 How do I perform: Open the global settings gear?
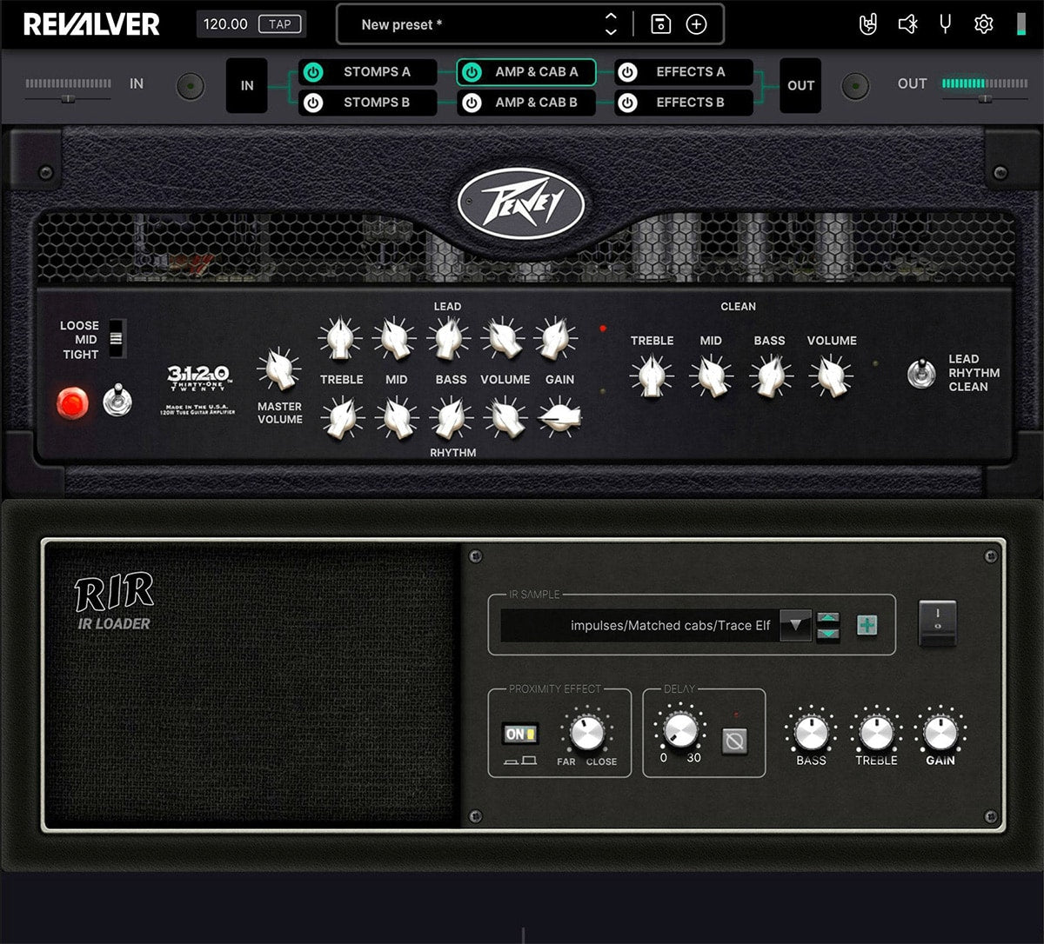984,23
